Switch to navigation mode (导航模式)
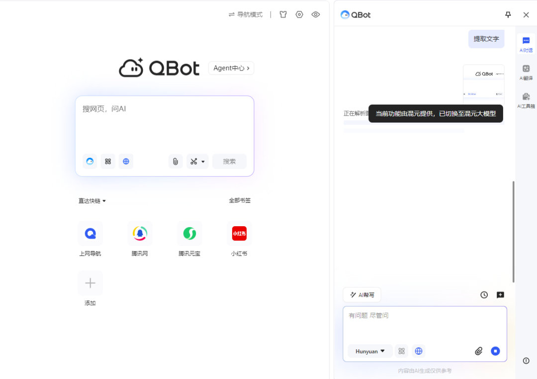537x379 pixels. pos(246,14)
